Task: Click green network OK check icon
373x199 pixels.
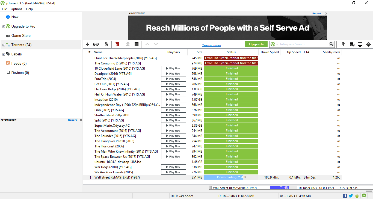Action: point(364,196)
